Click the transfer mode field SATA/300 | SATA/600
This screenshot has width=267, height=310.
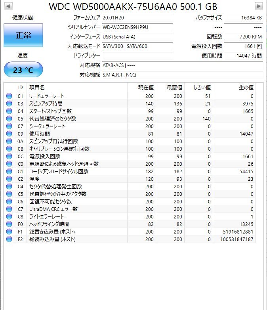(137, 46)
